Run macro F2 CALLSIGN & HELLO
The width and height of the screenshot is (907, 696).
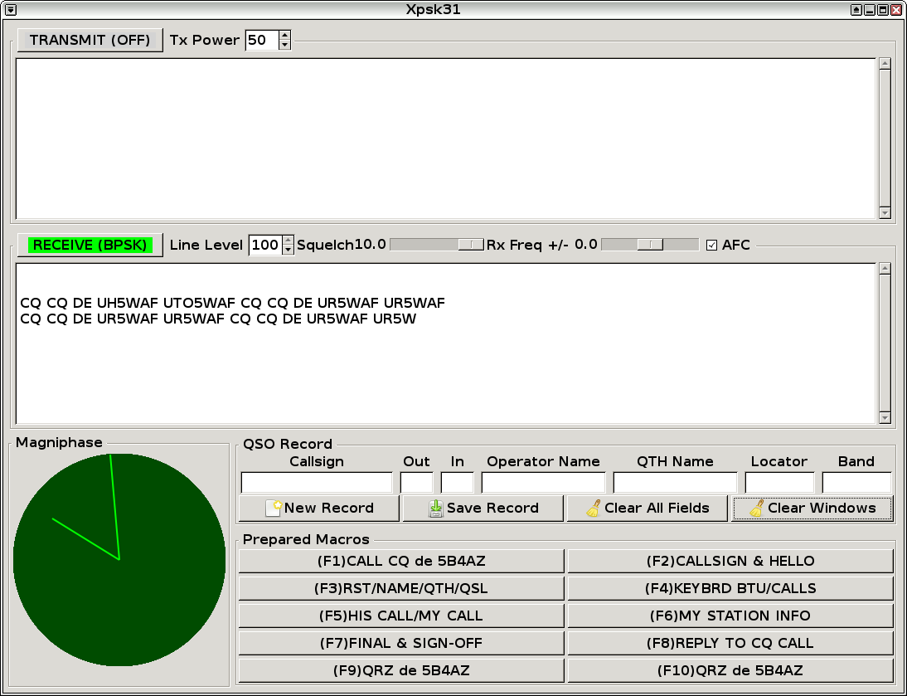coord(730,561)
